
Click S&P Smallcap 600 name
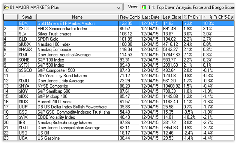click(x=54, y=91)
